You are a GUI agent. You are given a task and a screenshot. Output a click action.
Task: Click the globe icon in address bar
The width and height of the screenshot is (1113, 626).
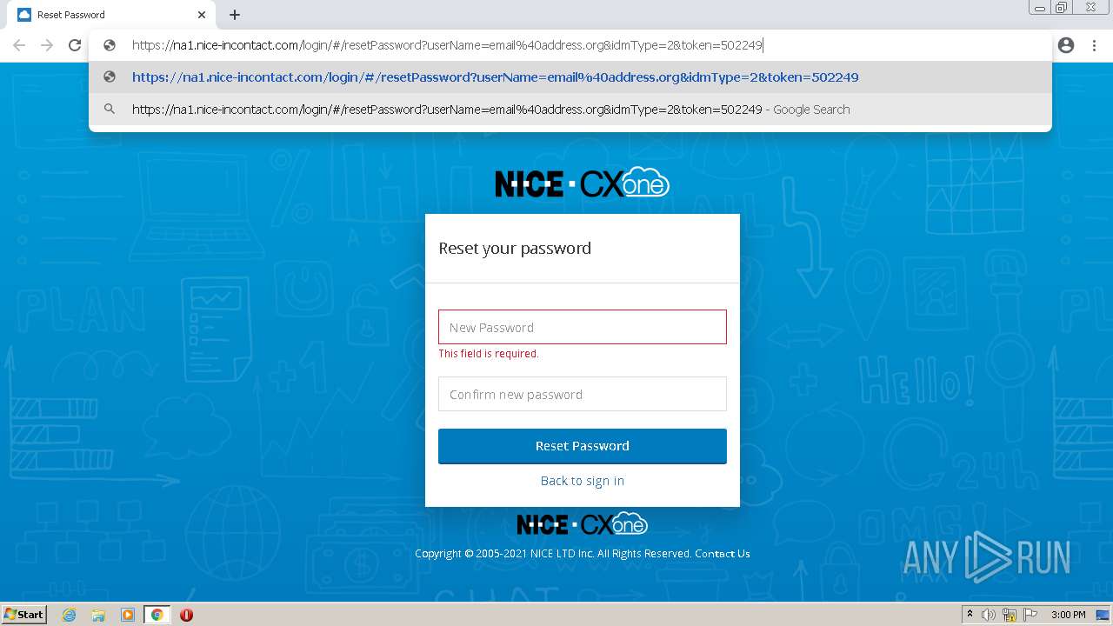click(x=110, y=45)
